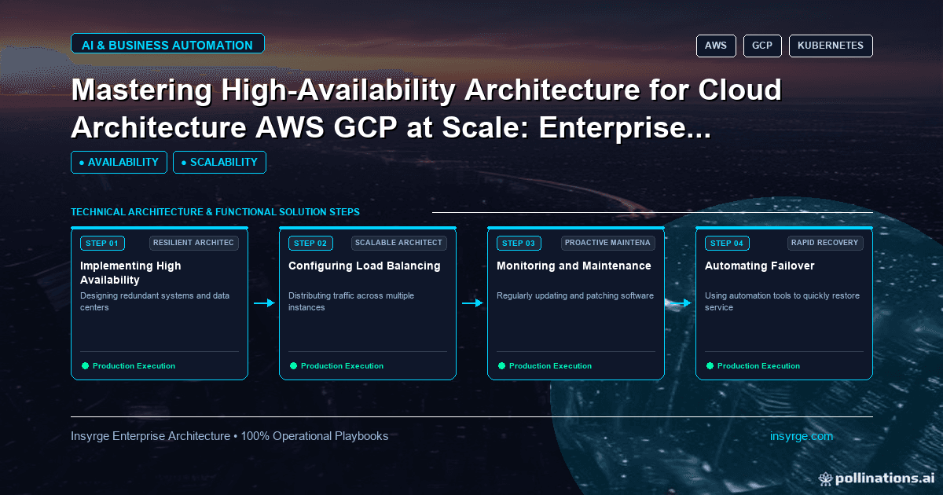943x495 pixels.
Task: Open Monitoring and Maintenance card title
Action: [x=574, y=266]
